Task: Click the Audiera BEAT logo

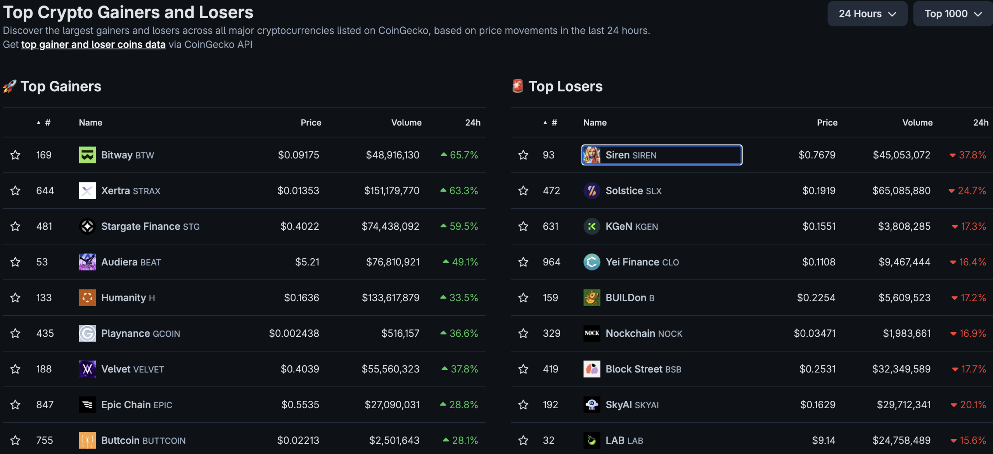Action: 87,262
